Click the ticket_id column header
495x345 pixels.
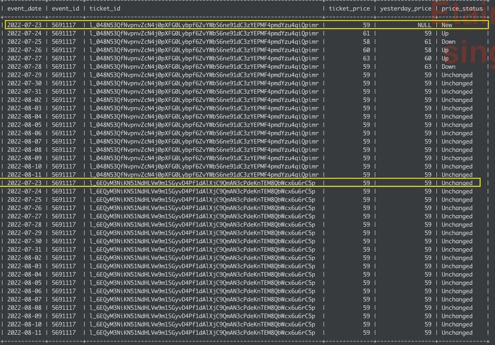point(105,9)
